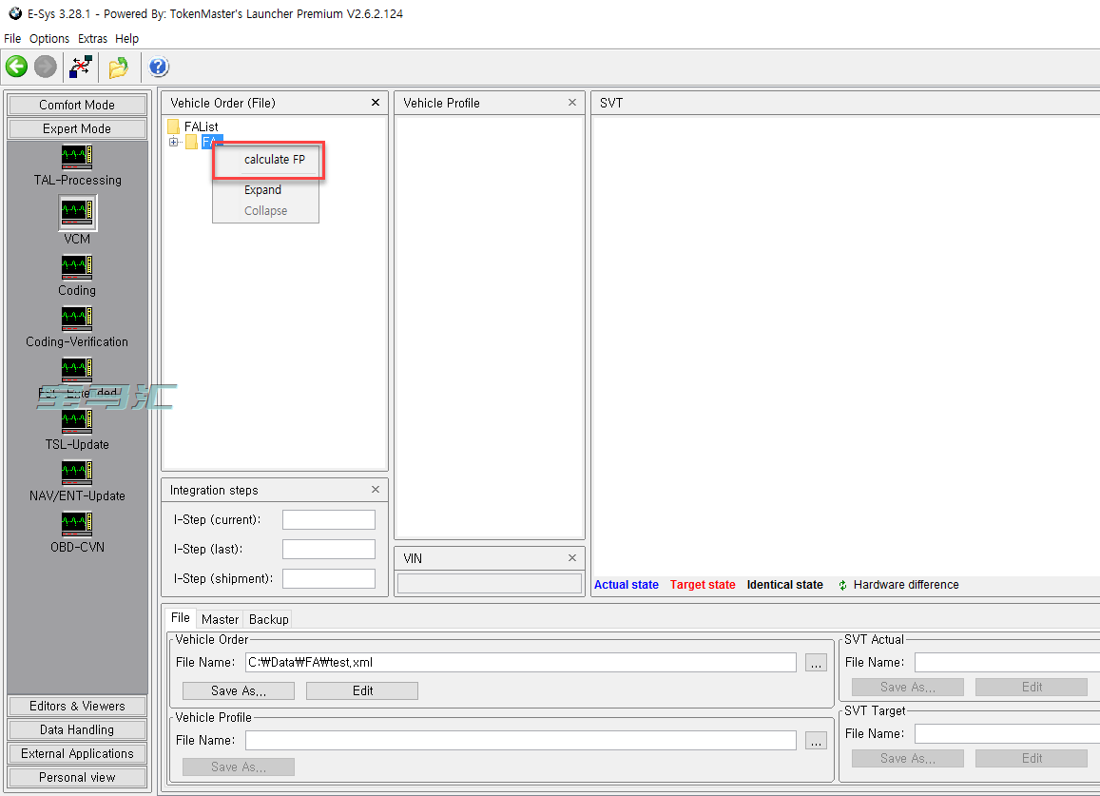Click the Hardware difference green arrows icon
1100x796 pixels.
click(x=842, y=585)
